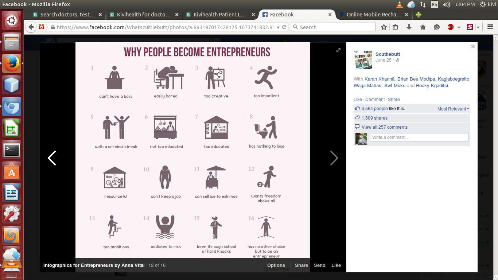
Task: Open the Firefox downloads arrow icon
Action: (x=409, y=27)
